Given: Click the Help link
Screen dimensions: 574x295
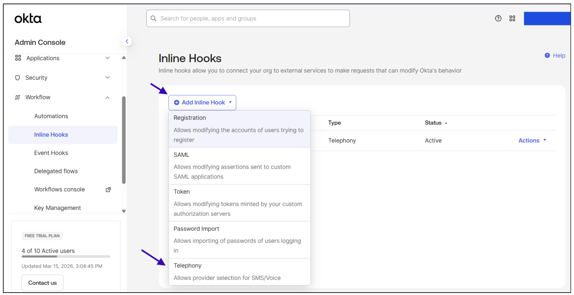Looking at the screenshot, I should point(559,55).
